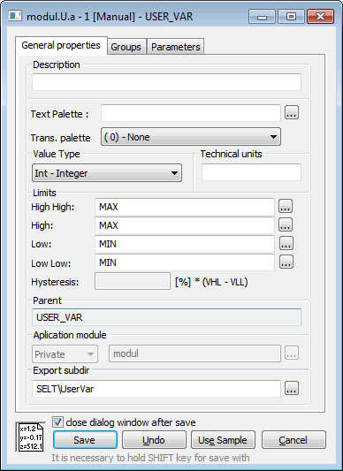
Task: Click the Low limit MIN field
Action: [x=185, y=244]
